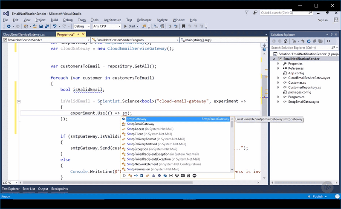Viewport: 341px width, 209px height.
Task: Expand the CloudEmailServiceGateway.cs node
Action: pos(278,78)
